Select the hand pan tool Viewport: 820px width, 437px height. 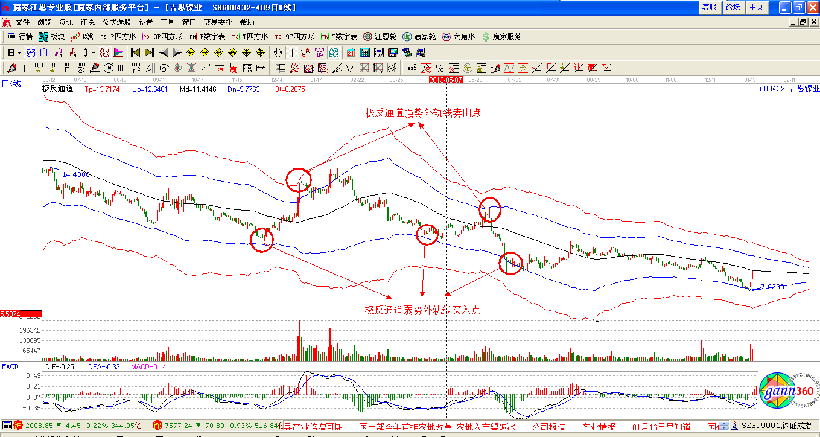click(278, 53)
